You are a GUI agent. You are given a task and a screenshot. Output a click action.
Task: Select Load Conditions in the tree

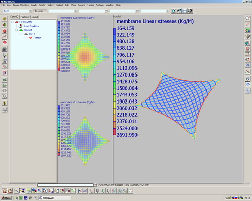(32, 26)
